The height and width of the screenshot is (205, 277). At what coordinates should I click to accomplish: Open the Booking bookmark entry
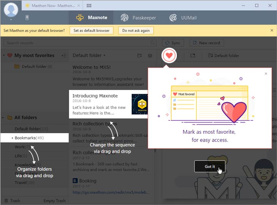click(x=85, y=181)
